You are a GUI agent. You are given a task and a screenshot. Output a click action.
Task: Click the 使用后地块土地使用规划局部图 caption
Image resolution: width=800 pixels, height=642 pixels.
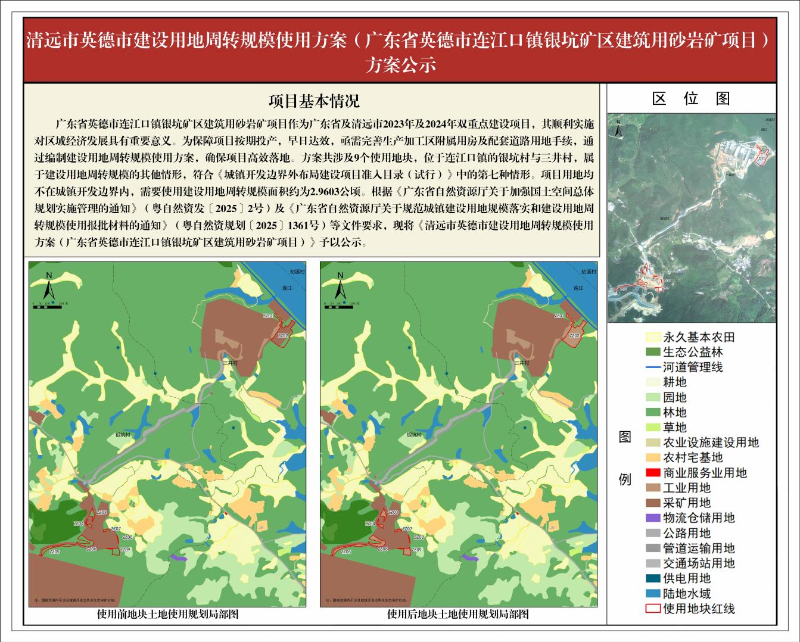[x=458, y=615]
